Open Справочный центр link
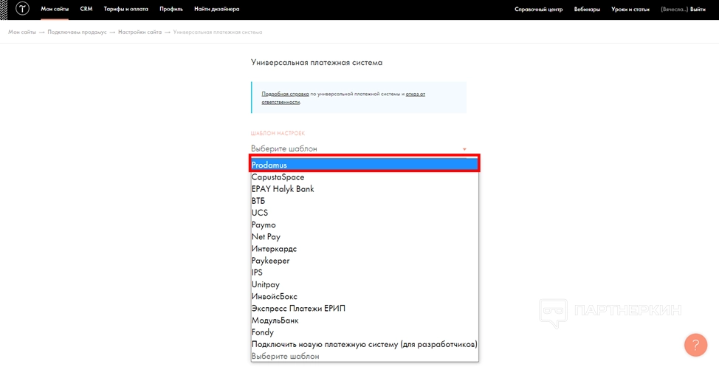Screen dimensions: 719x367 tap(538, 9)
